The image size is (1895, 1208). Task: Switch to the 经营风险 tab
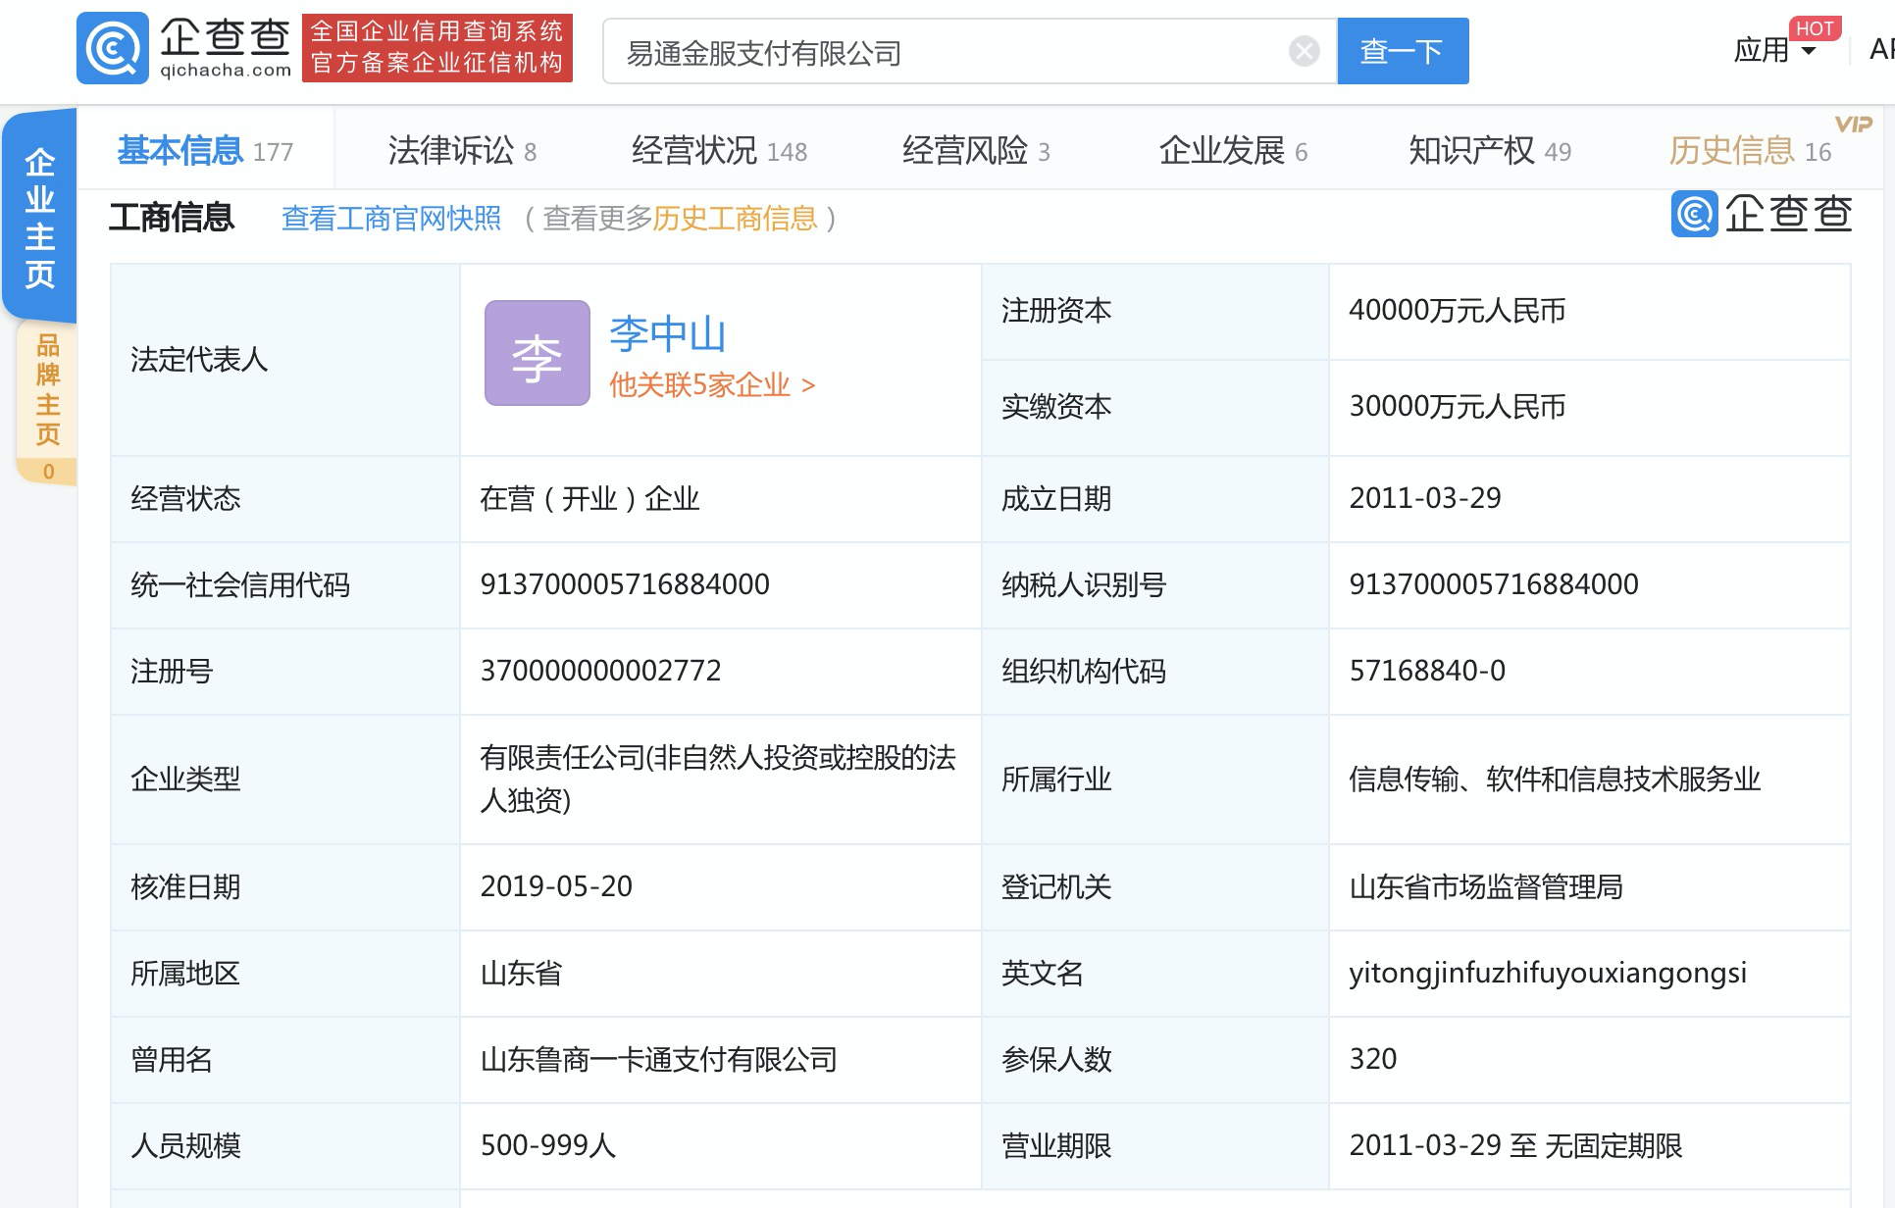point(976,151)
